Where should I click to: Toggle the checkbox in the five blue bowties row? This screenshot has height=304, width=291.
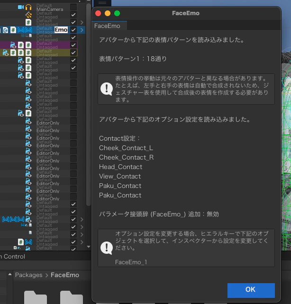[73, 219]
